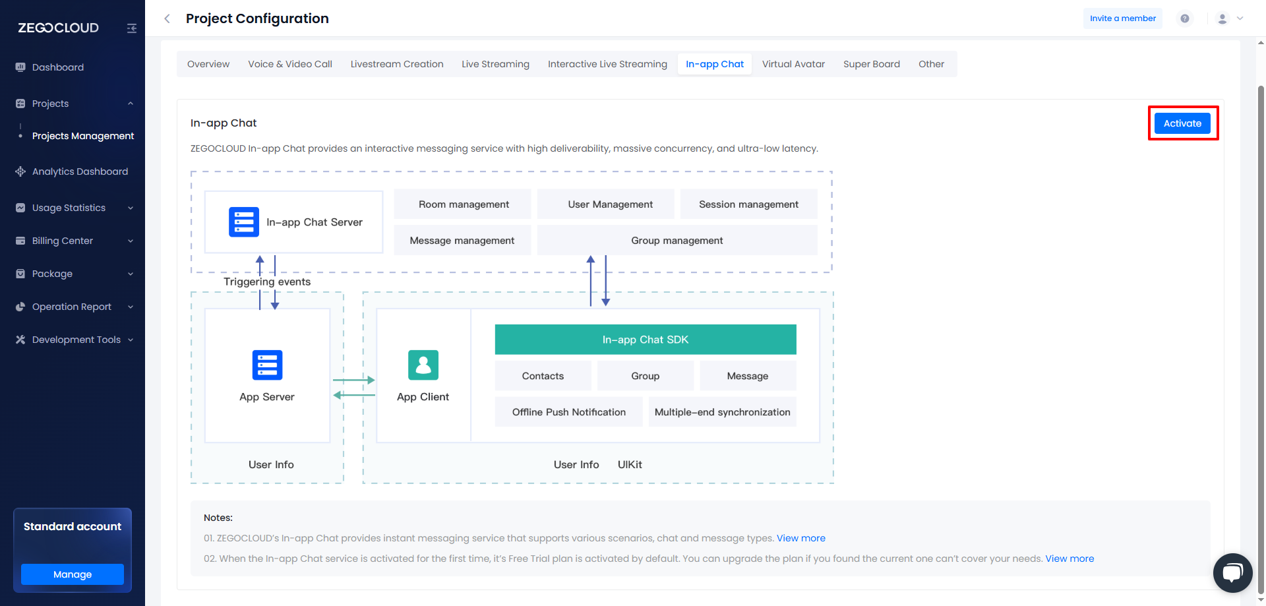This screenshot has width=1266, height=606.
Task: Expand the Development Tools chevron
Action: [x=131, y=340]
